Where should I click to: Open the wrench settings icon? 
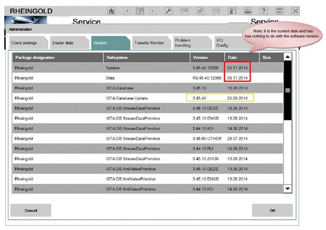[x=168, y=10]
